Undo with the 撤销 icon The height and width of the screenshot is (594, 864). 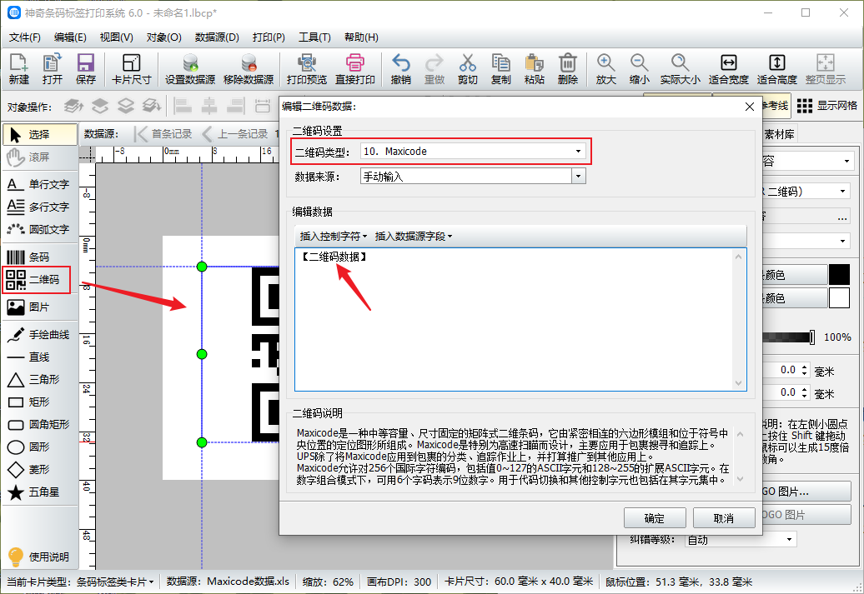click(400, 69)
